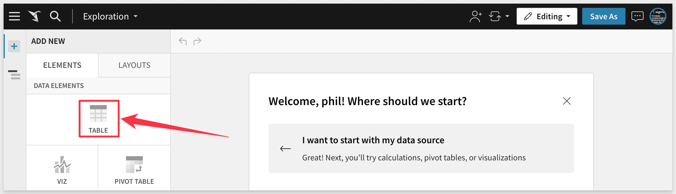Open the search magnifier
This screenshot has height=194, width=676.
coord(55,16)
